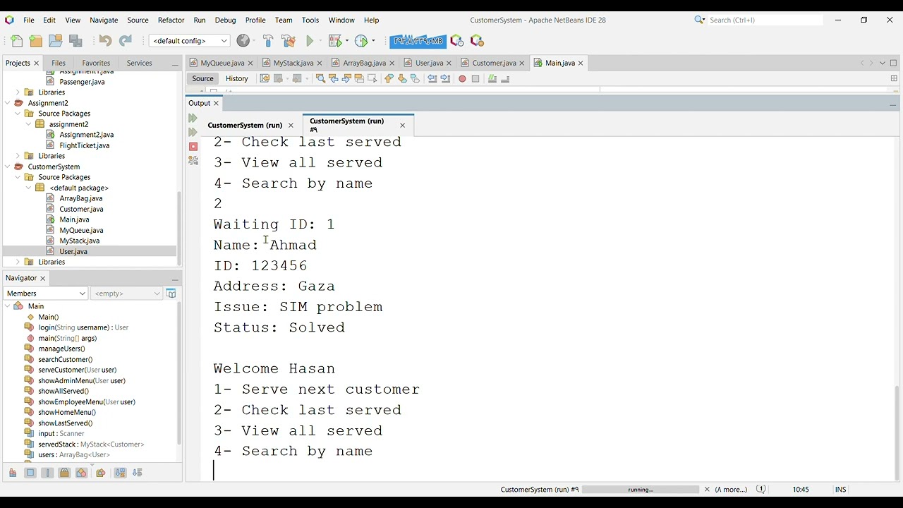Cancel the running CustomerSystem process in status bar
903x508 pixels.
[x=707, y=489]
